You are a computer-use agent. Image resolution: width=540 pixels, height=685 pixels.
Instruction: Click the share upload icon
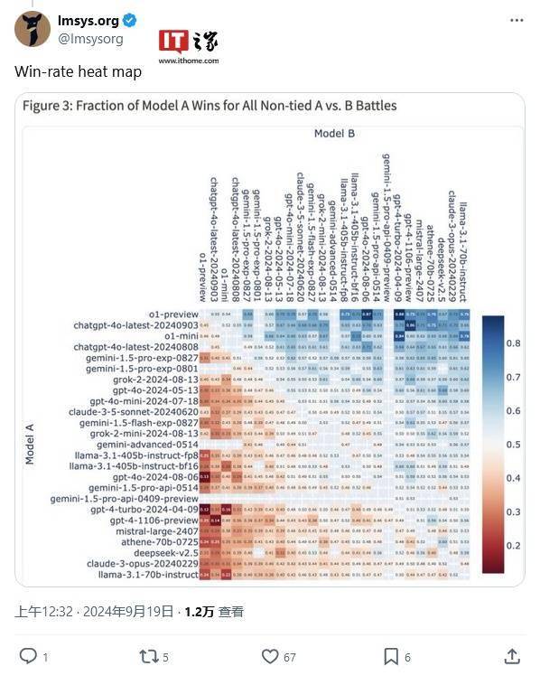512,656
